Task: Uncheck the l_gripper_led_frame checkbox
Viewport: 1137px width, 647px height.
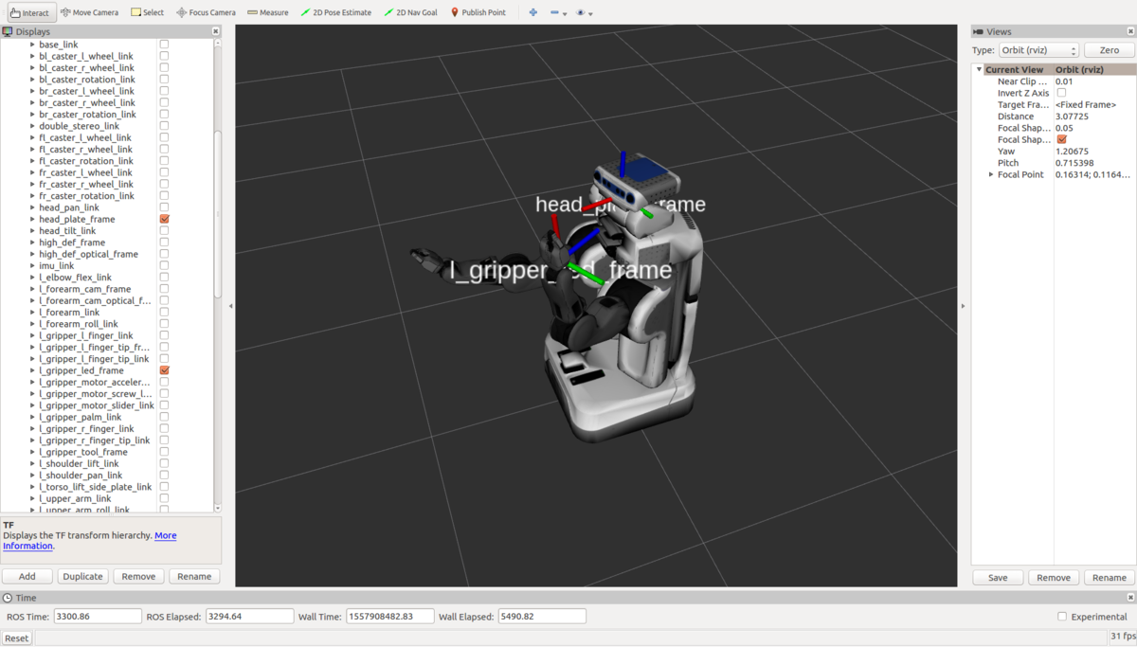Action: [x=164, y=370]
